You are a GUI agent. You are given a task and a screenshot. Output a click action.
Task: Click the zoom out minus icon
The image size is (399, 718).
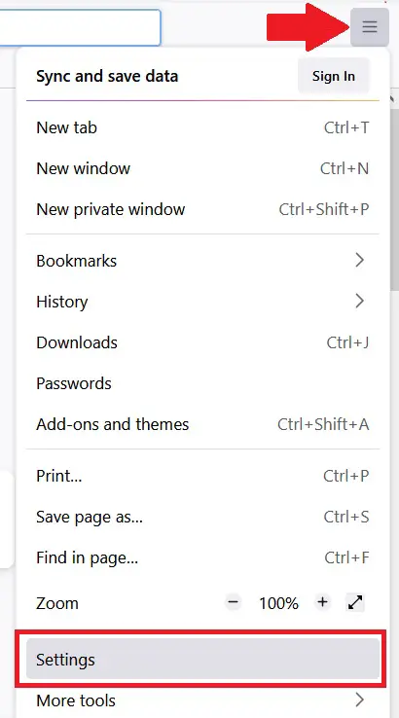point(234,602)
